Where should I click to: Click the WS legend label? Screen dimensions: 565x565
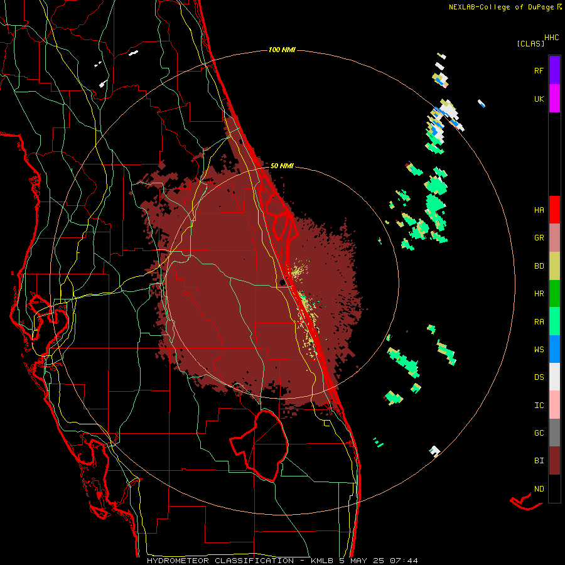tap(539, 350)
